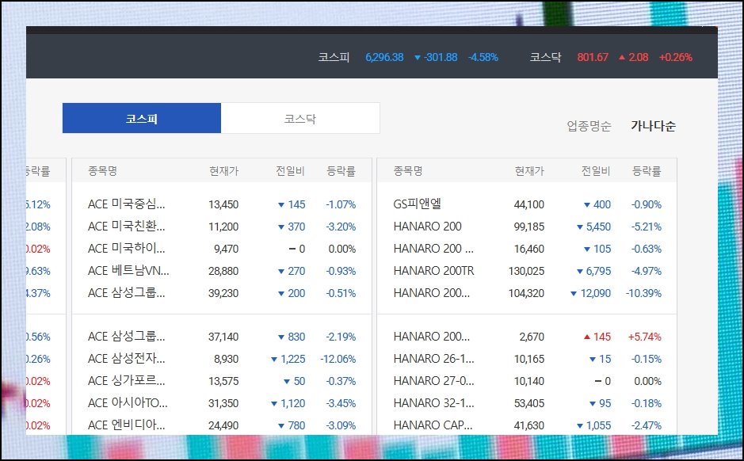
Task: Click price 11,200 of ACE 미국친환
Action: click(x=223, y=227)
